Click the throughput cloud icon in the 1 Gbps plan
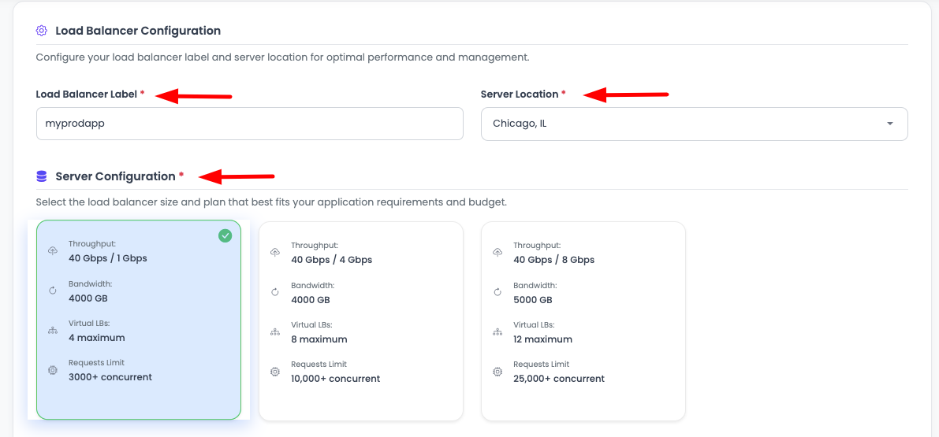The image size is (939, 437). click(x=53, y=250)
